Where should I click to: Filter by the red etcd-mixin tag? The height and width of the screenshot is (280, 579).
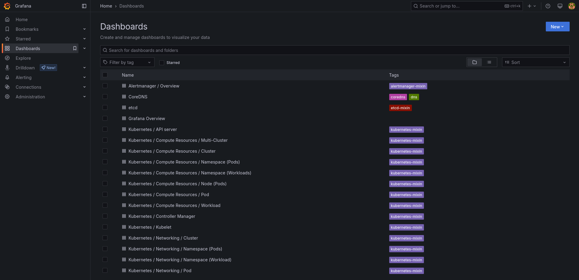[x=400, y=108]
